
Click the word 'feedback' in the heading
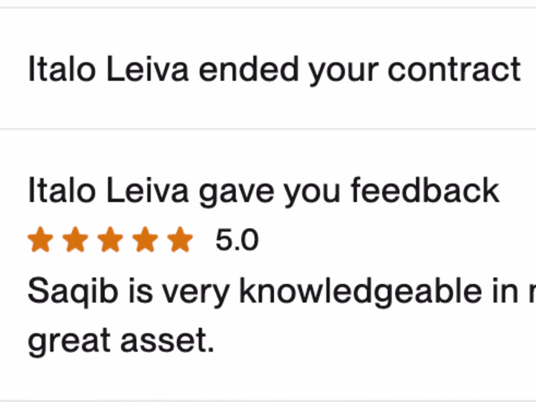[425, 191]
